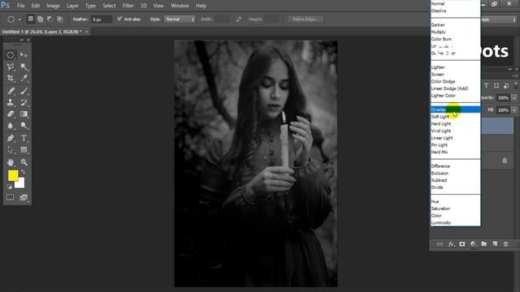The image size is (520, 292).
Task: Toggle the layer lock icon
Action: point(505,161)
